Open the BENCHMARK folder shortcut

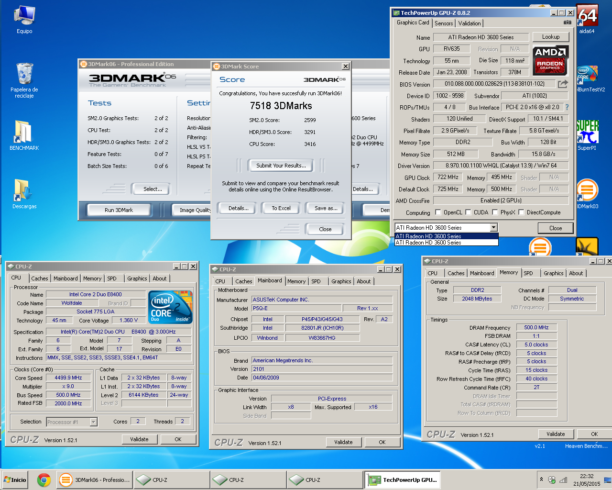coord(24,135)
